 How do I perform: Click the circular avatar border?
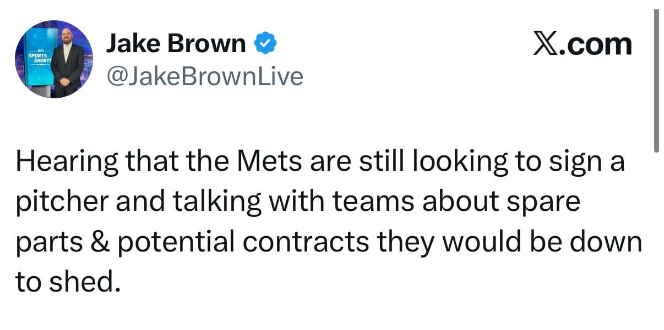[53, 21]
